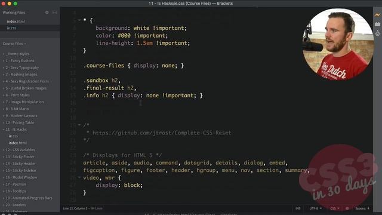The height and width of the screenshot is (215, 382).
Task: Click the linting status circle indicator
Action: point(347,208)
